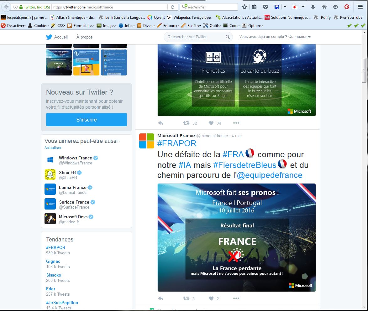Reply to the tweet with 32 retweets
The width and height of the screenshot is (368, 311).
160,123
